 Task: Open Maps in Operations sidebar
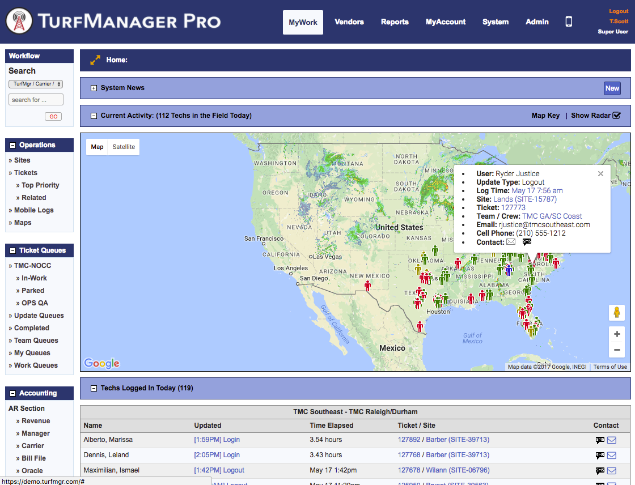coord(23,223)
